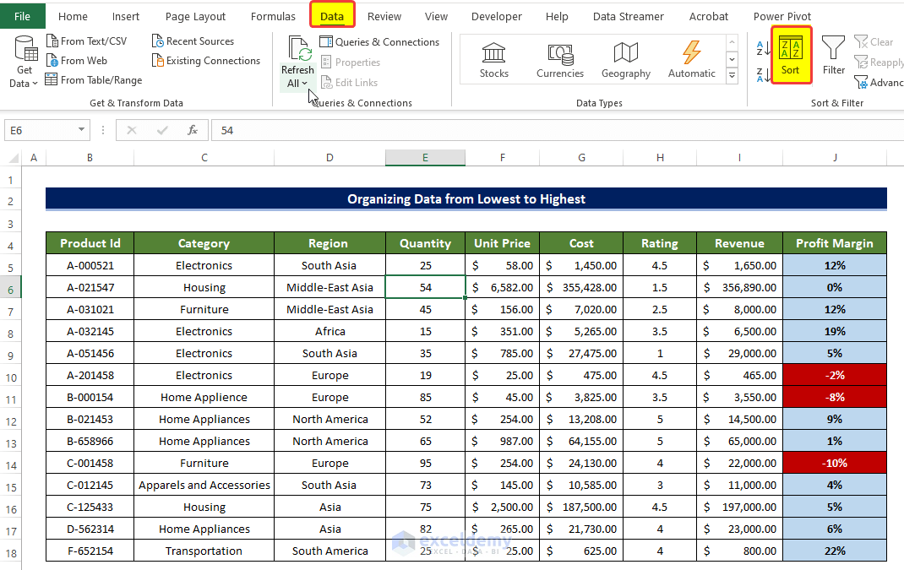Click From Text/CSV button
The width and height of the screenshot is (904, 570).
click(85, 41)
